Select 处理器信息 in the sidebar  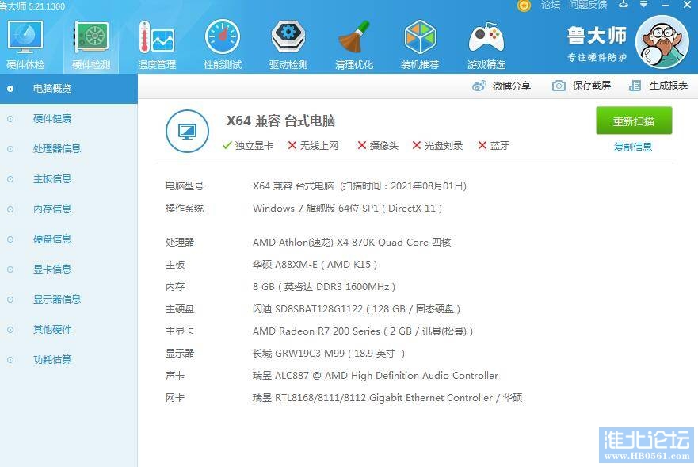coord(56,148)
